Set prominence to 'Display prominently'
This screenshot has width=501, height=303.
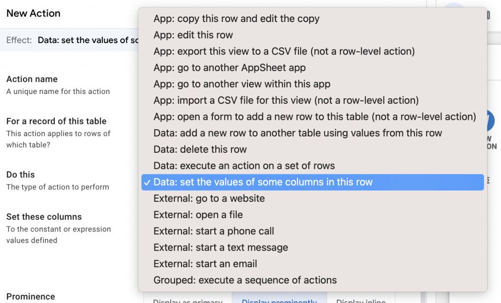(279, 300)
